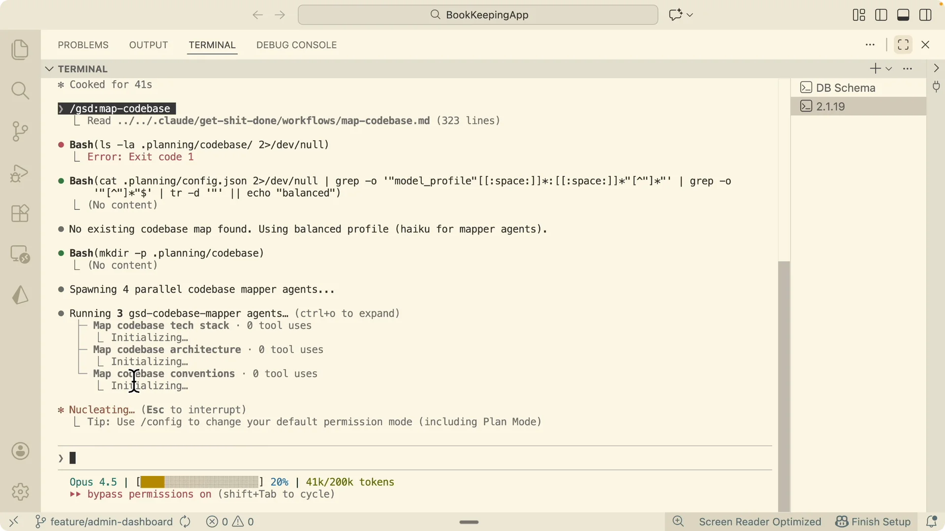The image size is (945, 531).
Task: Click 'Map codebase architecture' line
Action: [x=167, y=350]
